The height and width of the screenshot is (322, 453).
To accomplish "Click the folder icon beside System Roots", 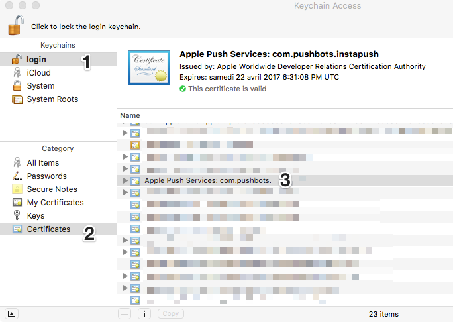I will [17, 99].
